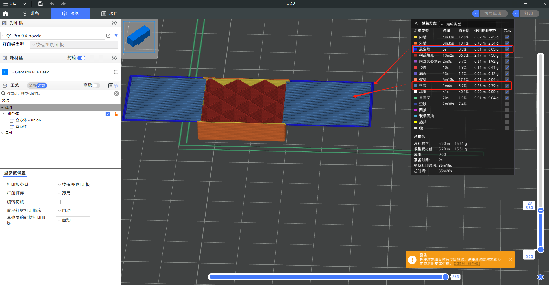Edit Giantarm PLA Basic filament preset
Viewport: 549px width, 285px height.
[x=116, y=72]
